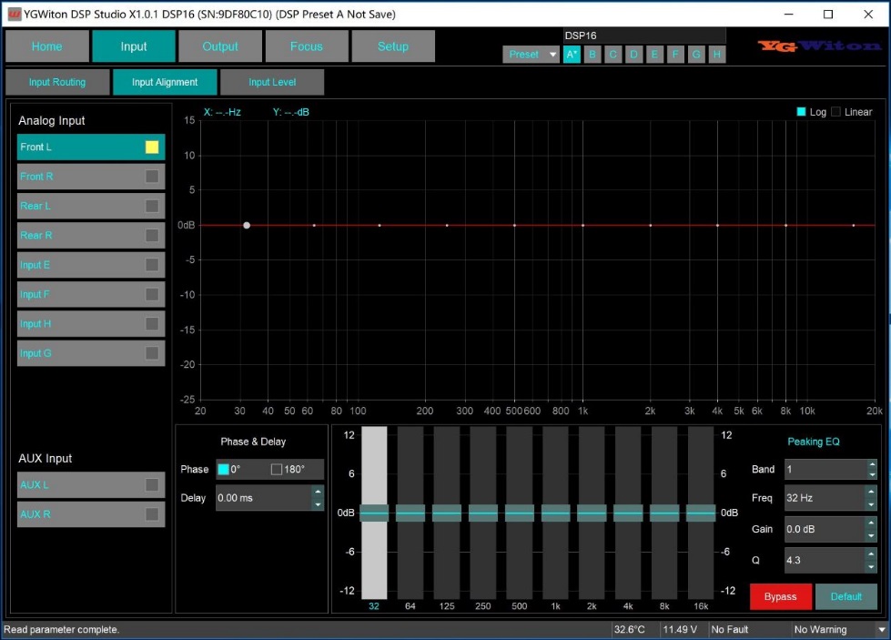Switch to Input Routing sub-tab

pos(57,82)
